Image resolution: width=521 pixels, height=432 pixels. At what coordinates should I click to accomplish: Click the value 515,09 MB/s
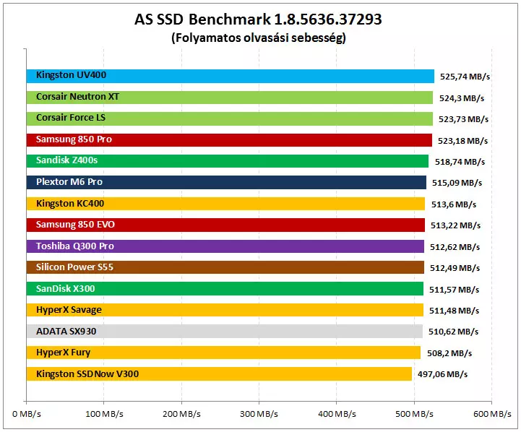click(x=457, y=183)
